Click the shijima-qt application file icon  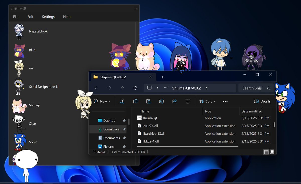tap(139, 118)
